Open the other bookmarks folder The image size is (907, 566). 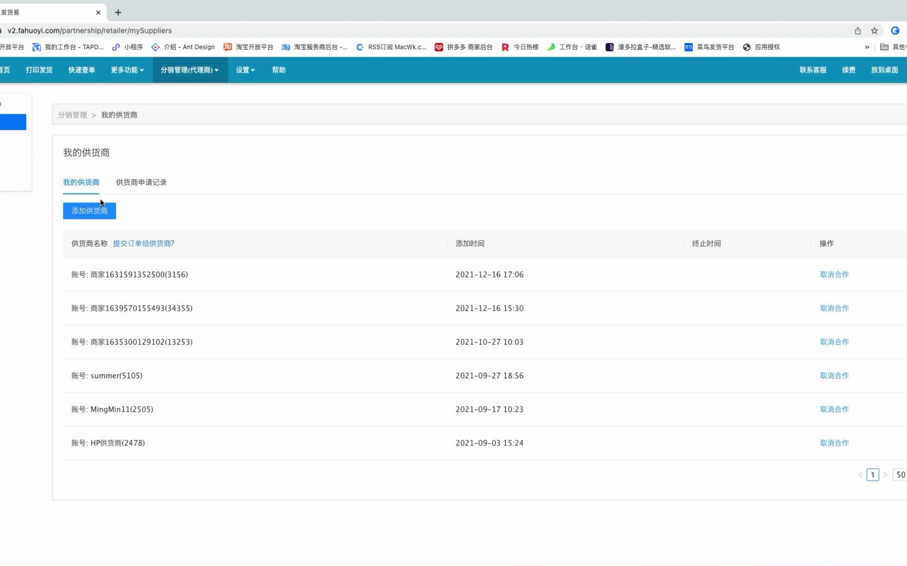tap(893, 47)
